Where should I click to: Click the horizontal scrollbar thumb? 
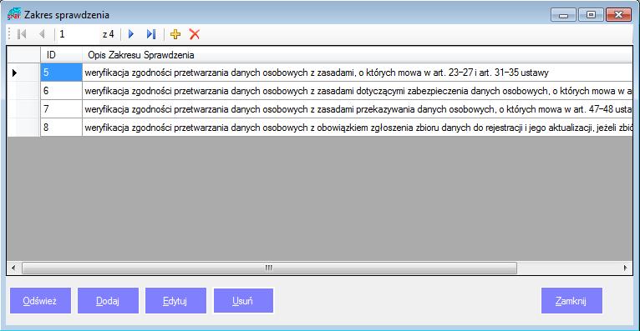(x=269, y=268)
